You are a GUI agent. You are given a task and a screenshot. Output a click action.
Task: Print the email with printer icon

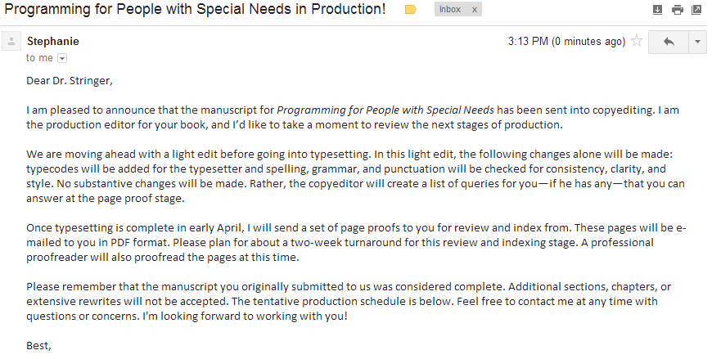[x=677, y=10]
